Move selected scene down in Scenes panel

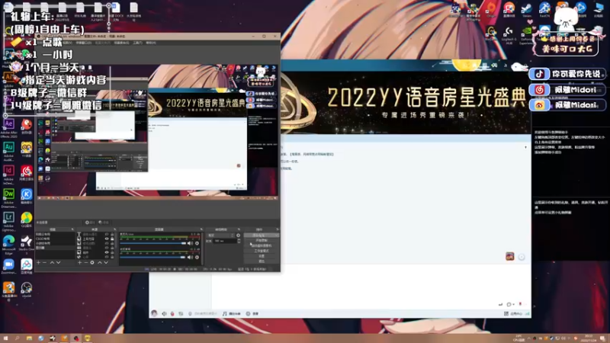pos(58,262)
